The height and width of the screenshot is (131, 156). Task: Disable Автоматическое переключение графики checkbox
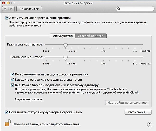click(x=6, y=18)
